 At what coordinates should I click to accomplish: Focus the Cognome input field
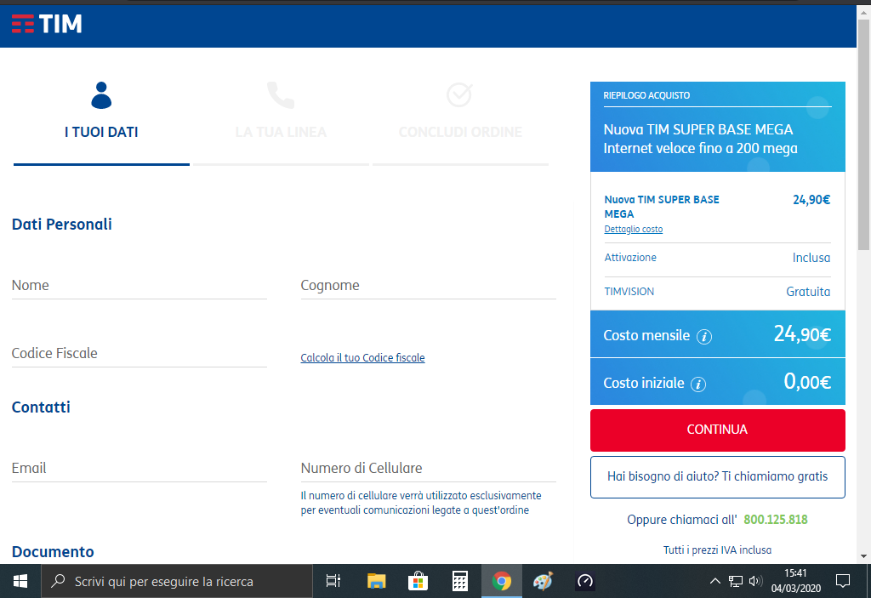(x=429, y=286)
